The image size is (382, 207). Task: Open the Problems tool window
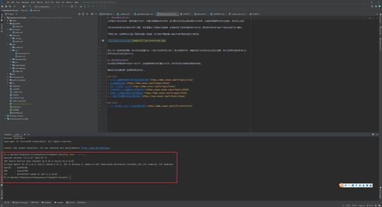(47, 203)
